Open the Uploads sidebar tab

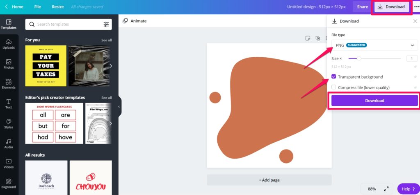click(9, 44)
